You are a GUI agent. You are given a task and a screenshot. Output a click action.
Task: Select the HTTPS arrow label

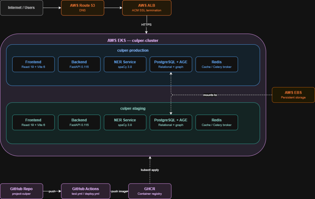[x=147, y=25]
